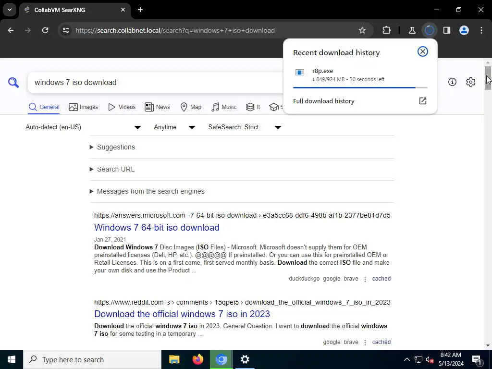Open Settings gear from the taskbar
The height and width of the screenshot is (369, 492).
click(x=245, y=359)
